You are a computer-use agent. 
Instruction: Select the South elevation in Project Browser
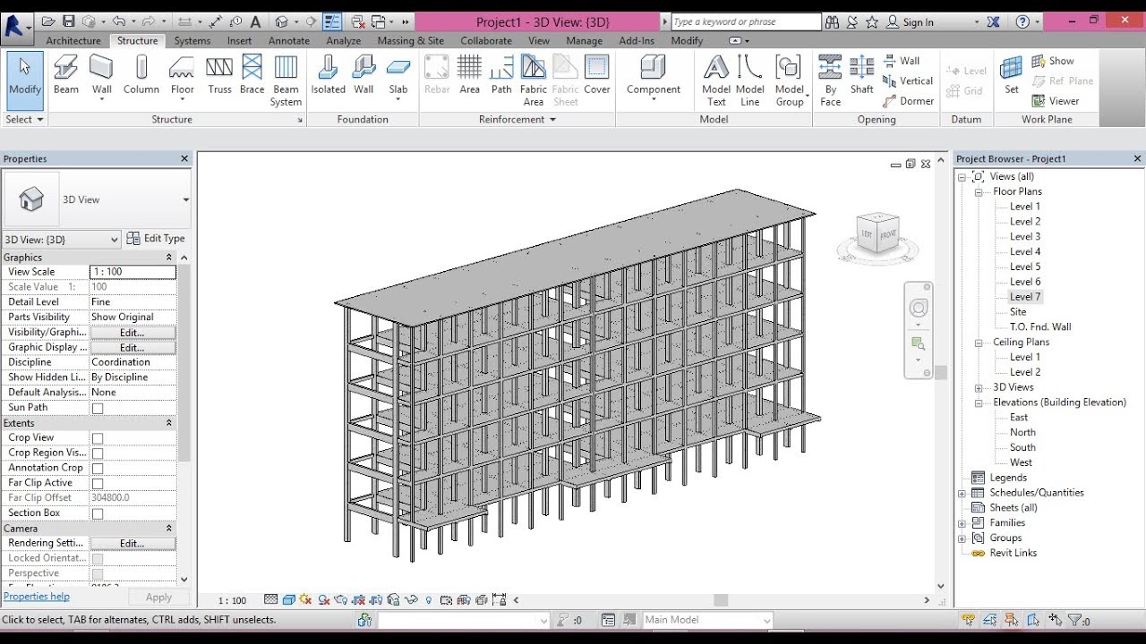[x=1022, y=447]
